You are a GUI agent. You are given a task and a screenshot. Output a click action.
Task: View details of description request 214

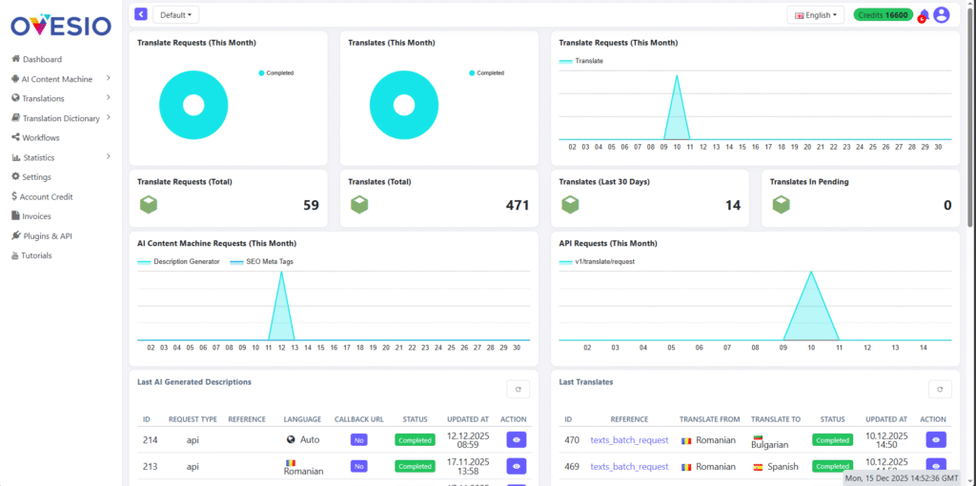coord(517,440)
